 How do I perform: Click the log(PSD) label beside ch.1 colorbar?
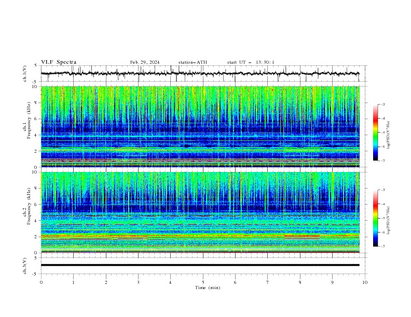(388, 135)
